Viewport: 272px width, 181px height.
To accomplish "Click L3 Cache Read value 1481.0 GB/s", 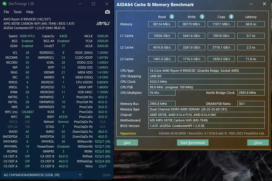I will tap(162, 59).
